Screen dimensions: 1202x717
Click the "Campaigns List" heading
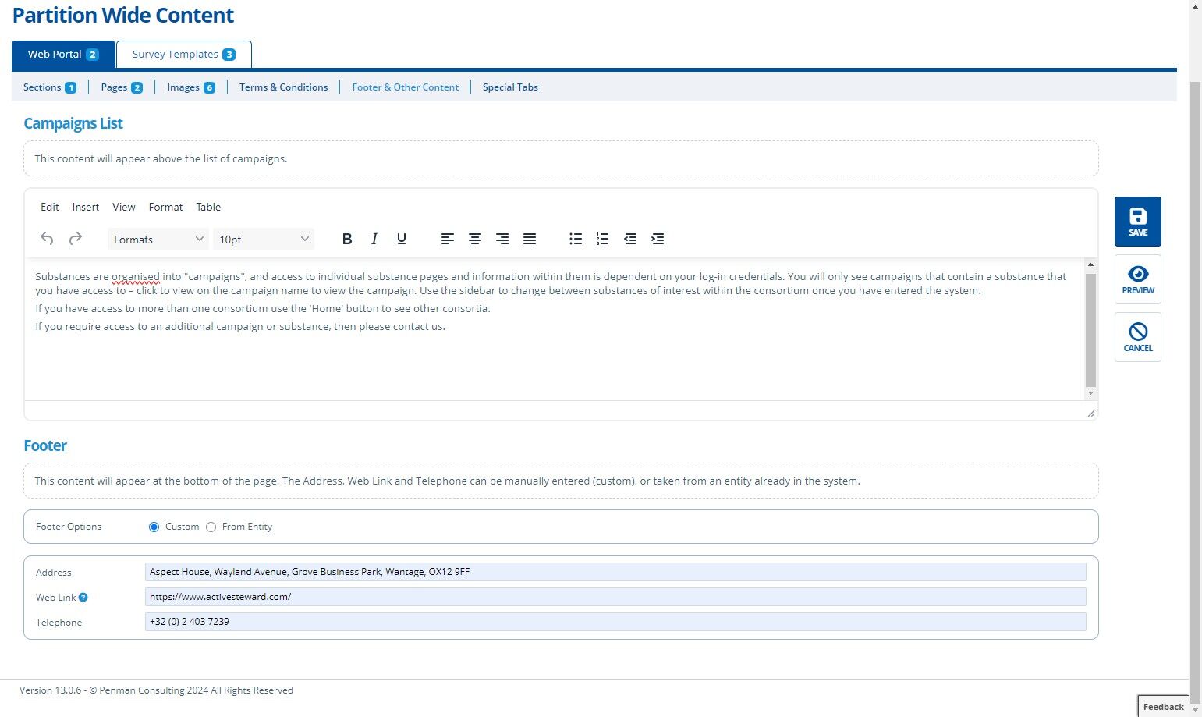pyautogui.click(x=73, y=123)
